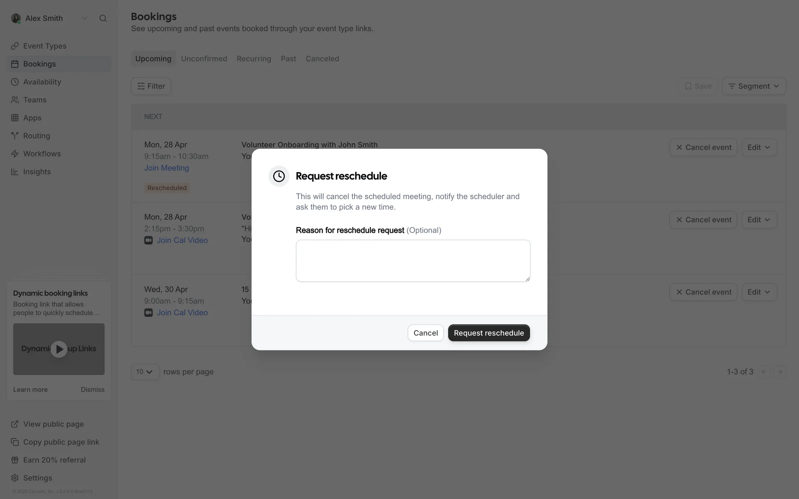Screen dimensions: 799x499
Task: Open the Filter button
Action: click(151, 86)
